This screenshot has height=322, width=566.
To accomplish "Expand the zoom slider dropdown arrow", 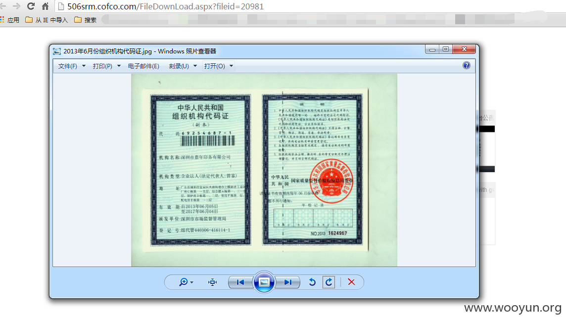I will tap(191, 282).
